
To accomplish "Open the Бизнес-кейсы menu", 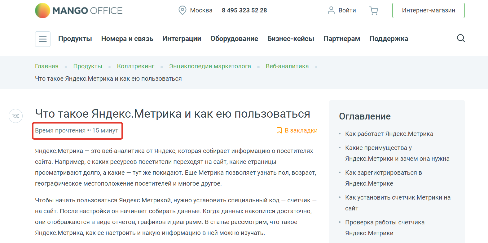I will coord(291,39).
